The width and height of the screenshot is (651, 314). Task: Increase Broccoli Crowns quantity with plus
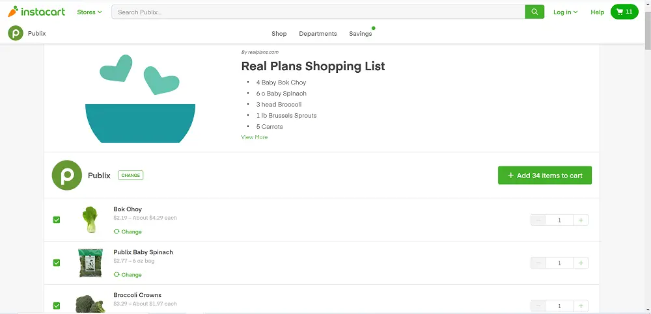point(581,306)
